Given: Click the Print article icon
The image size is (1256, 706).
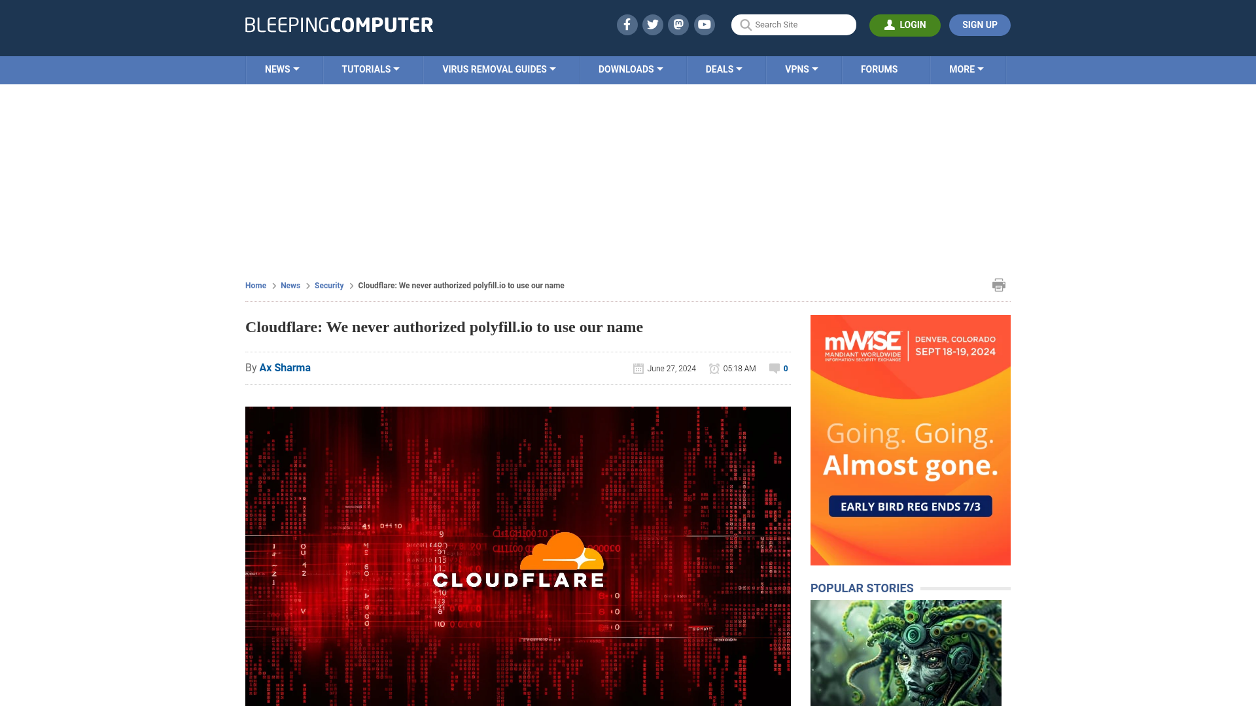Looking at the screenshot, I should [x=998, y=284].
